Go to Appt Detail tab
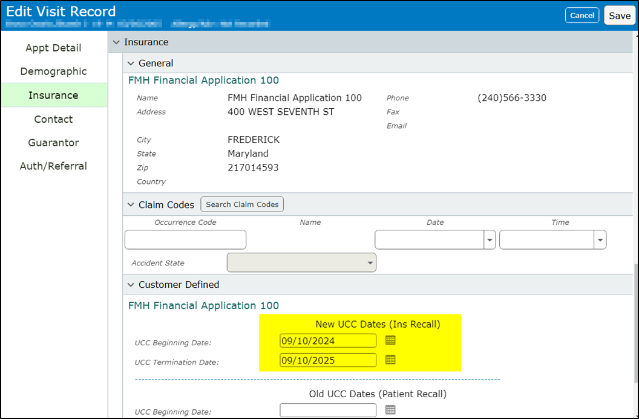 click(53, 48)
